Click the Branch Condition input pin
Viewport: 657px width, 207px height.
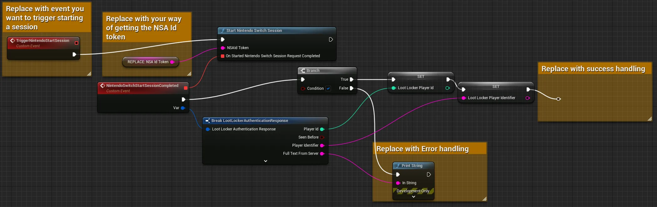coord(303,88)
